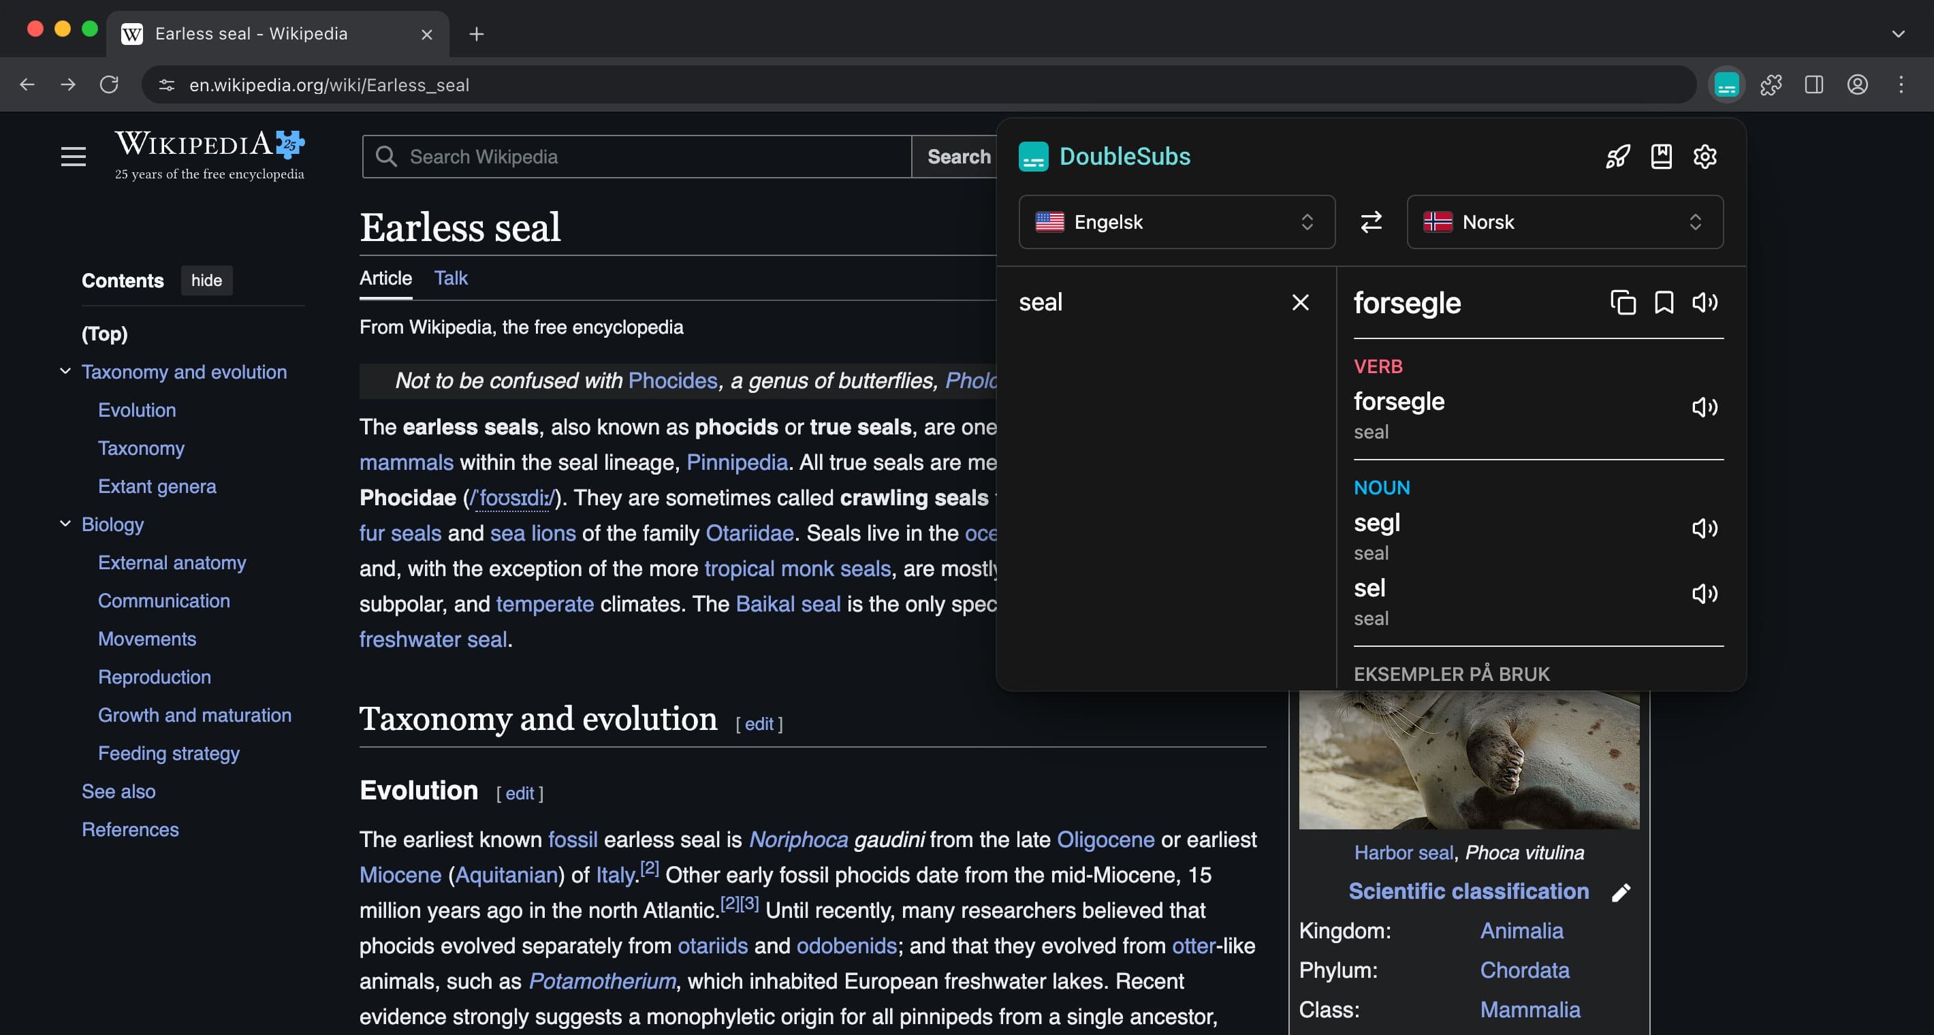Play audio for main 'forsegle' translation
The image size is (1934, 1035).
click(1705, 302)
